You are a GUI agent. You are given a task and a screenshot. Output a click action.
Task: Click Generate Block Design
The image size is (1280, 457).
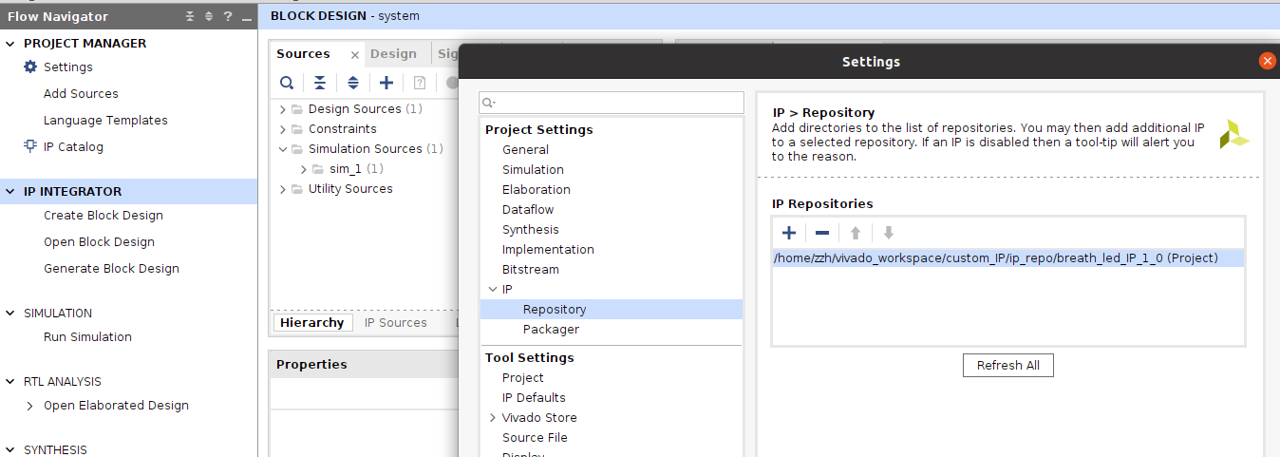111,269
